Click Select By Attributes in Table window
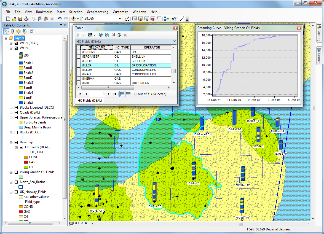Viewport: 324px width, 234px height. point(101,35)
